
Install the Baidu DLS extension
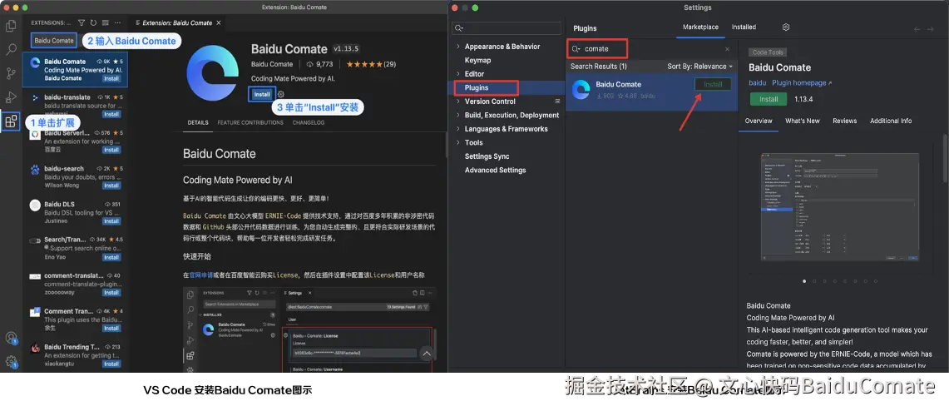111,221
